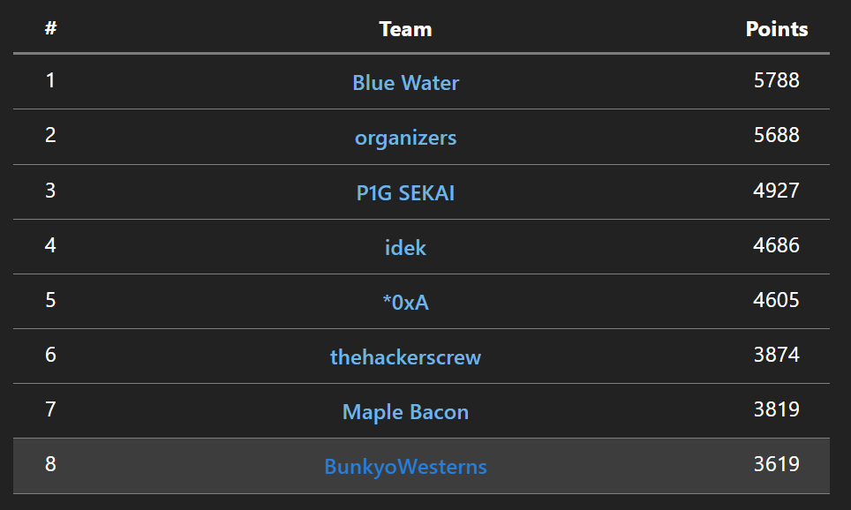
Task: Click the 3874 points value
Action: tap(776, 355)
